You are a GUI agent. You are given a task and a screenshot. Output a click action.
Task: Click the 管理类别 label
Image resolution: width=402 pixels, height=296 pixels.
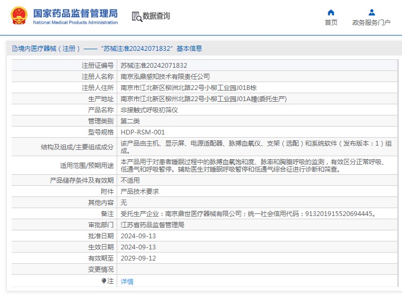pyautogui.click(x=101, y=121)
